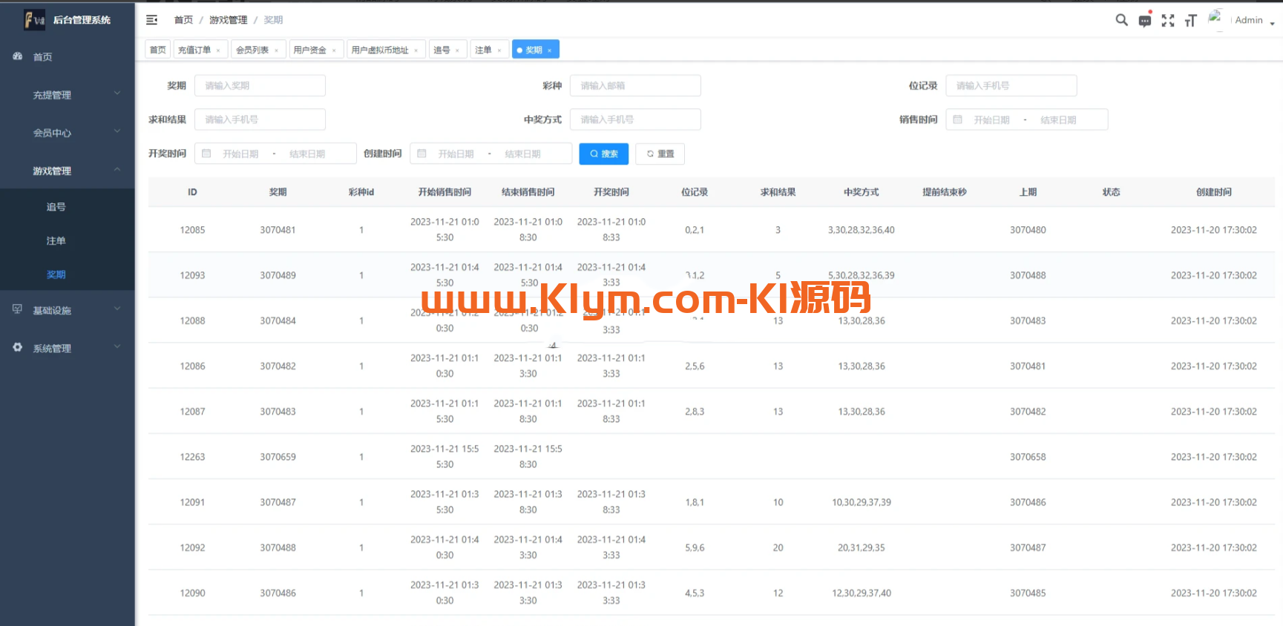This screenshot has width=1283, height=626.
Task: Click the 求和结果 column header
Action: pyautogui.click(x=778, y=192)
